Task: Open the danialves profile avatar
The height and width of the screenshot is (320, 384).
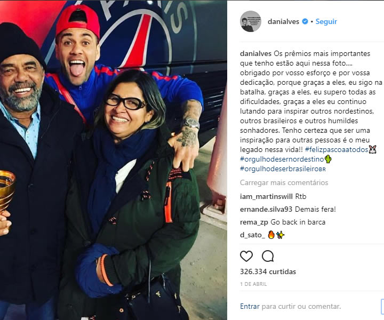Action: 250,21
